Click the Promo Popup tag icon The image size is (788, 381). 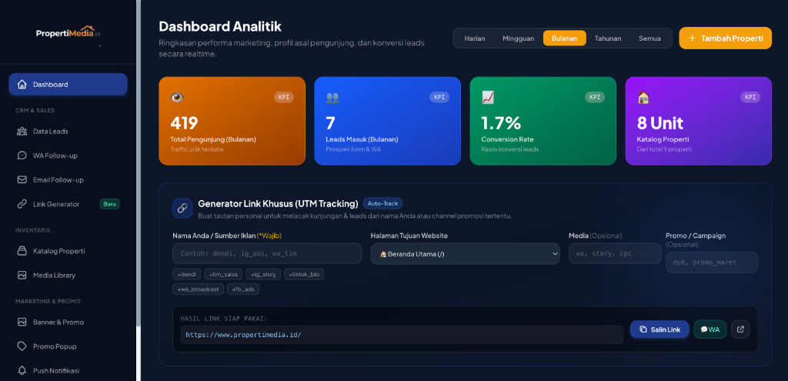pos(22,346)
